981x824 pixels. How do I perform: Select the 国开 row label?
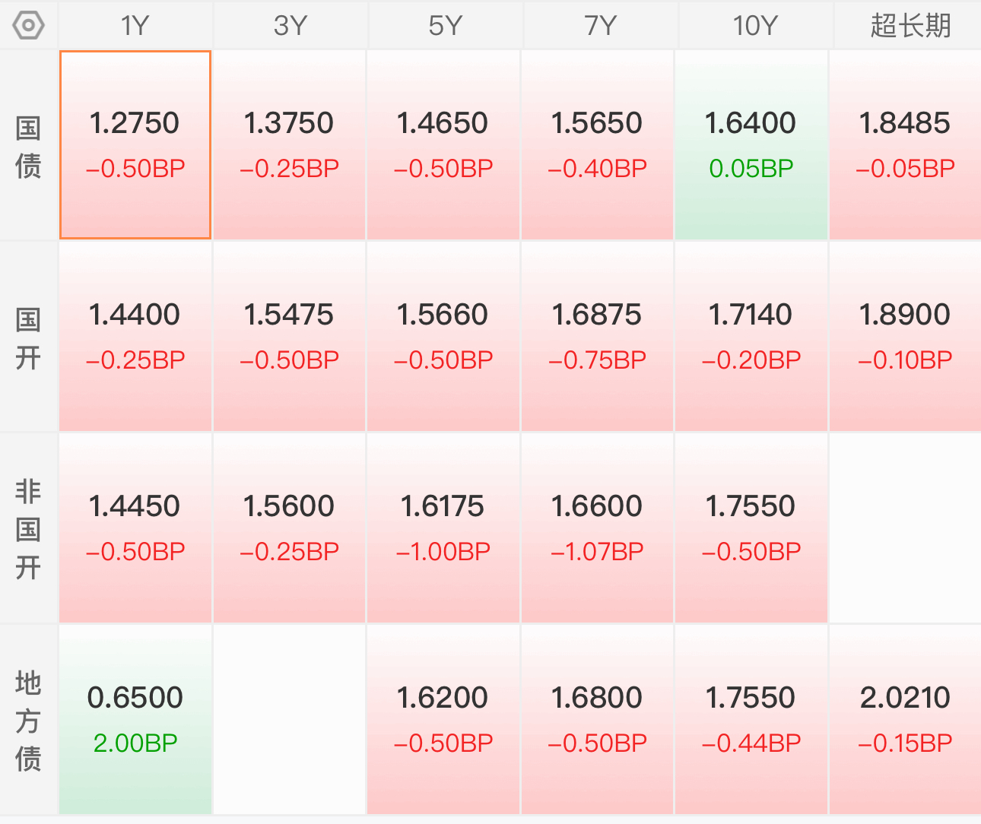28,338
